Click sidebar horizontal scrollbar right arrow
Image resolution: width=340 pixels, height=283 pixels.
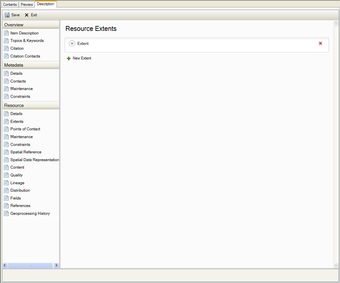56,265
